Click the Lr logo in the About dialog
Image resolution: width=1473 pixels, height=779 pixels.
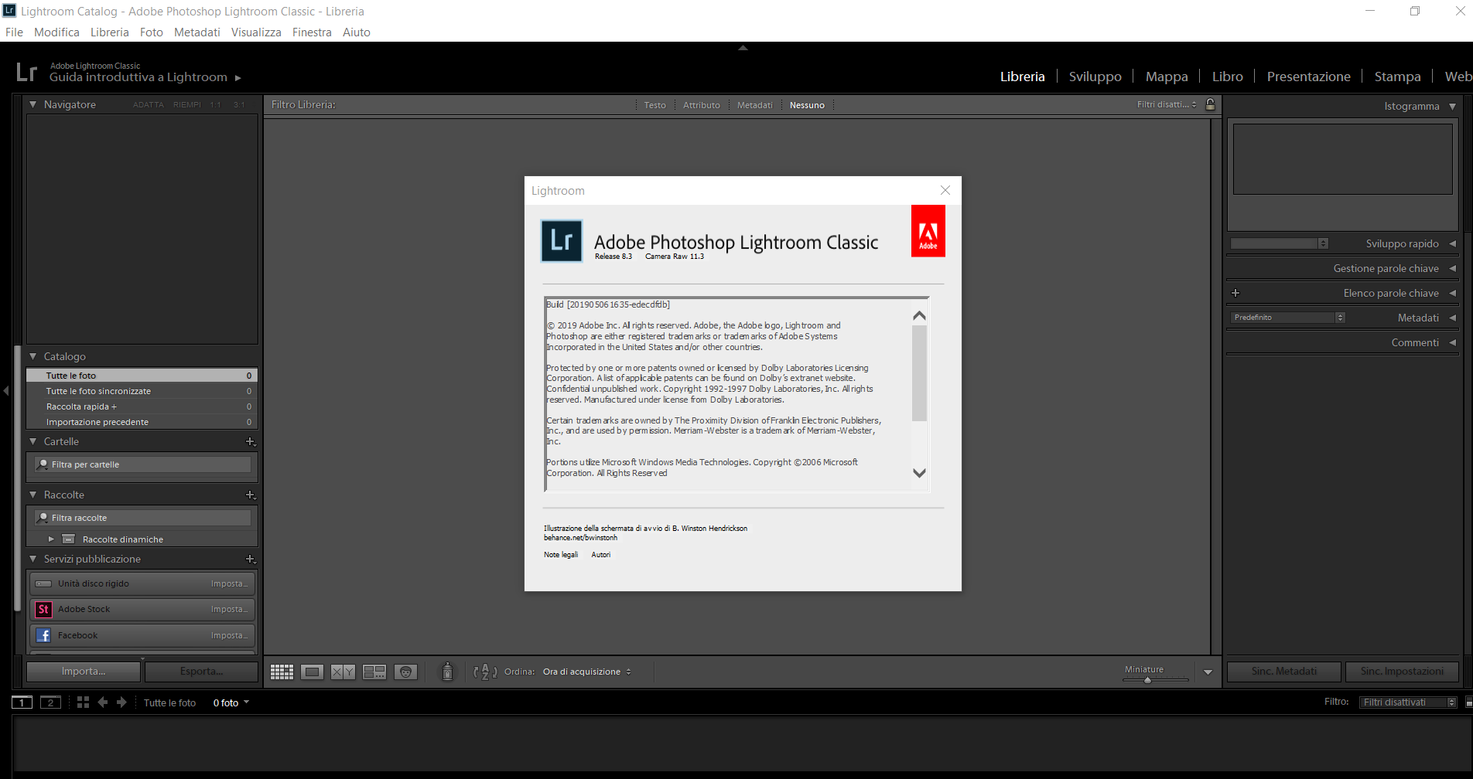tap(562, 241)
